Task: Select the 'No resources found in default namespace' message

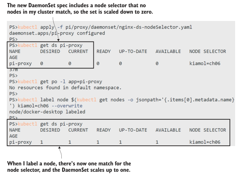Action: pyautogui.click(x=65, y=88)
